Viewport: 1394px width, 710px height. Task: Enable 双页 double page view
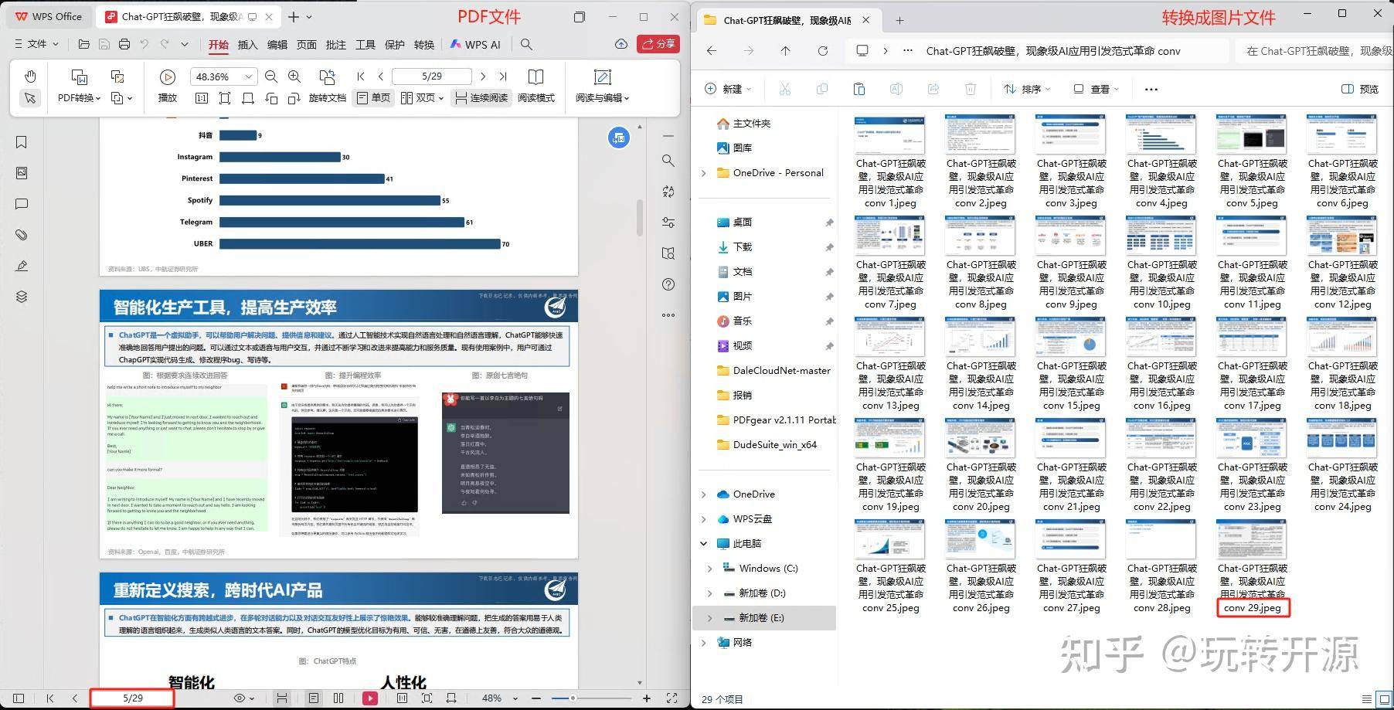coord(422,98)
